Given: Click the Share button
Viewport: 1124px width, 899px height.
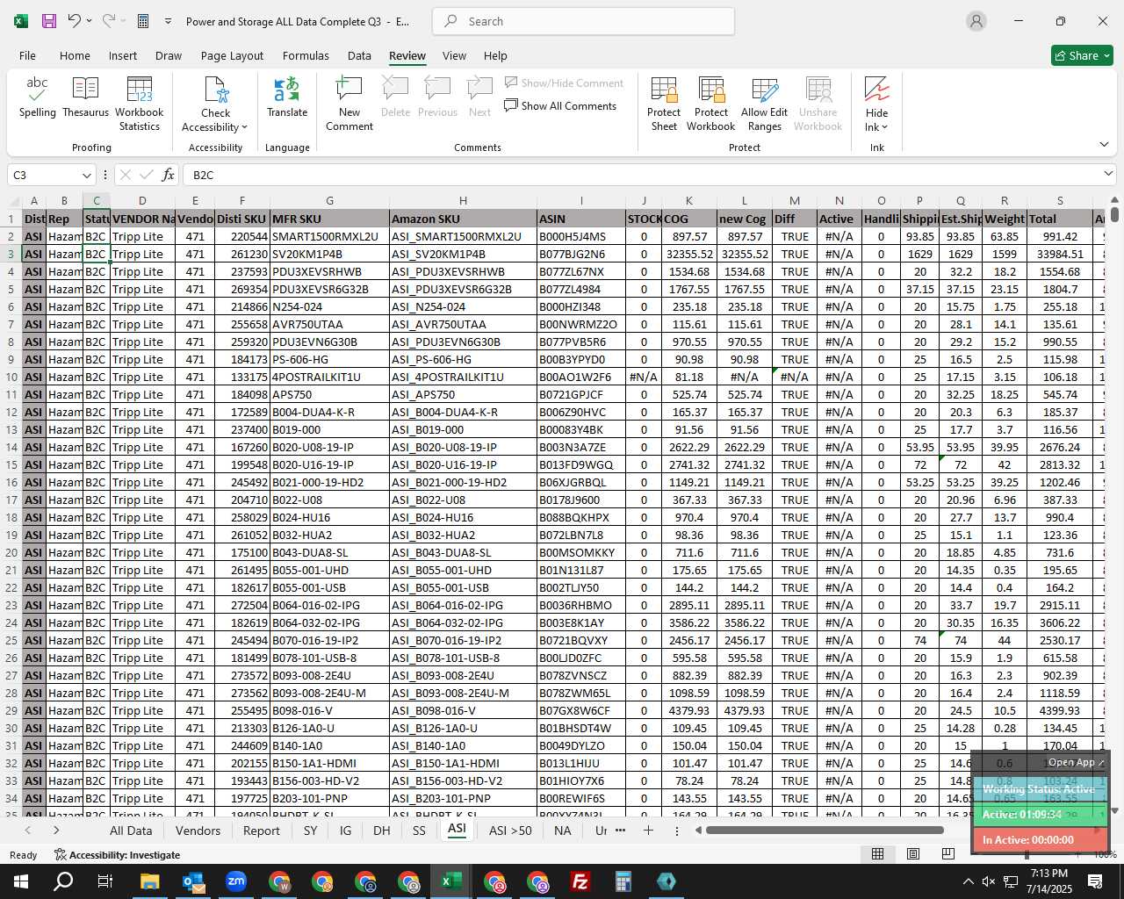Looking at the screenshot, I should tap(1082, 55).
